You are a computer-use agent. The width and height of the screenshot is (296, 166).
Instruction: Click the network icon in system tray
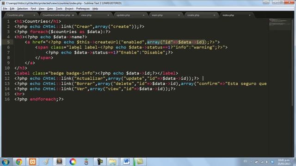(262, 162)
